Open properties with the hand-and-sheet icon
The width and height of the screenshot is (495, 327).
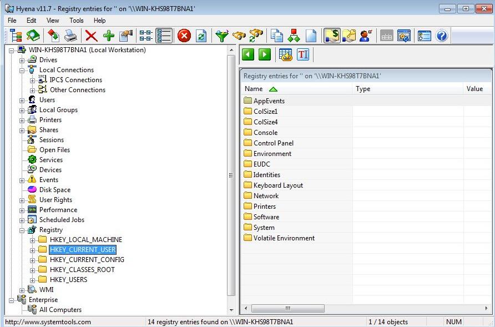click(x=126, y=36)
